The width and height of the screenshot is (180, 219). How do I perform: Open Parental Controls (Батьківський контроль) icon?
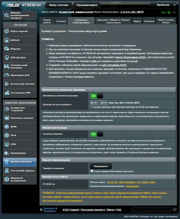tap(7, 66)
